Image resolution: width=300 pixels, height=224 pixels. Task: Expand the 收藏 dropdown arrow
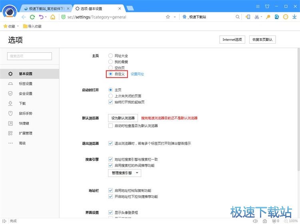(18, 26)
